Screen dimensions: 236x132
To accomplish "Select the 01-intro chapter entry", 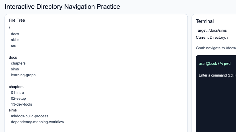I will [x=17, y=93].
